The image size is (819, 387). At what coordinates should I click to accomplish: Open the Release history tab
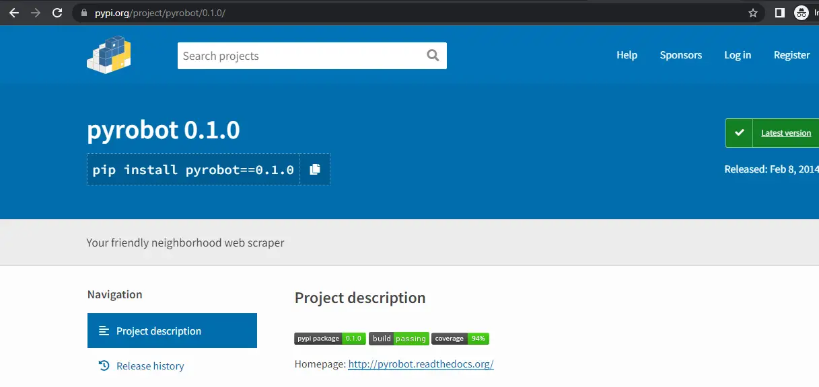[x=150, y=366]
